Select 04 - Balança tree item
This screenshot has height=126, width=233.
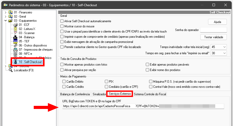pyautogui.click(x=27, y=37)
